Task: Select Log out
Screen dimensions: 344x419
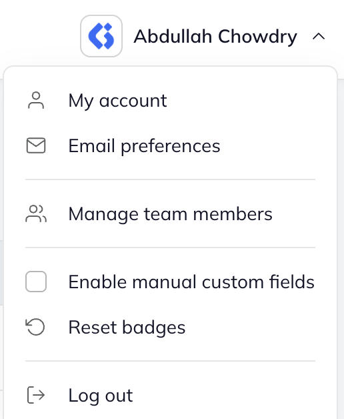Action: (x=171, y=395)
